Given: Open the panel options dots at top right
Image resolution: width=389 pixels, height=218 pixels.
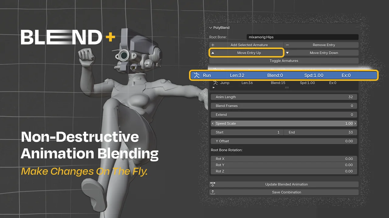Looking at the screenshot, I should [x=357, y=28].
